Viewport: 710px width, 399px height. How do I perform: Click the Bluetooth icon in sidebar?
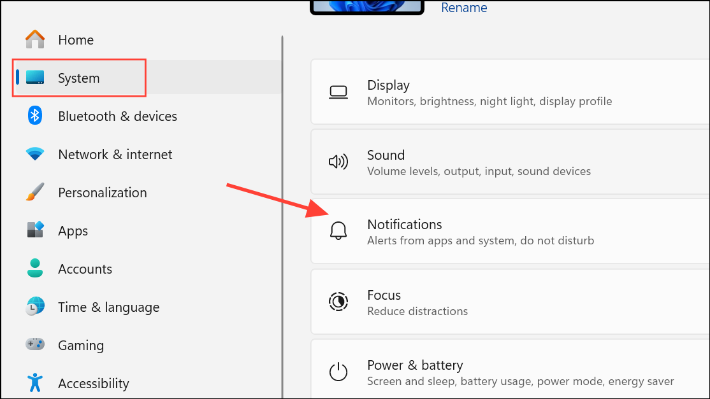35,116
